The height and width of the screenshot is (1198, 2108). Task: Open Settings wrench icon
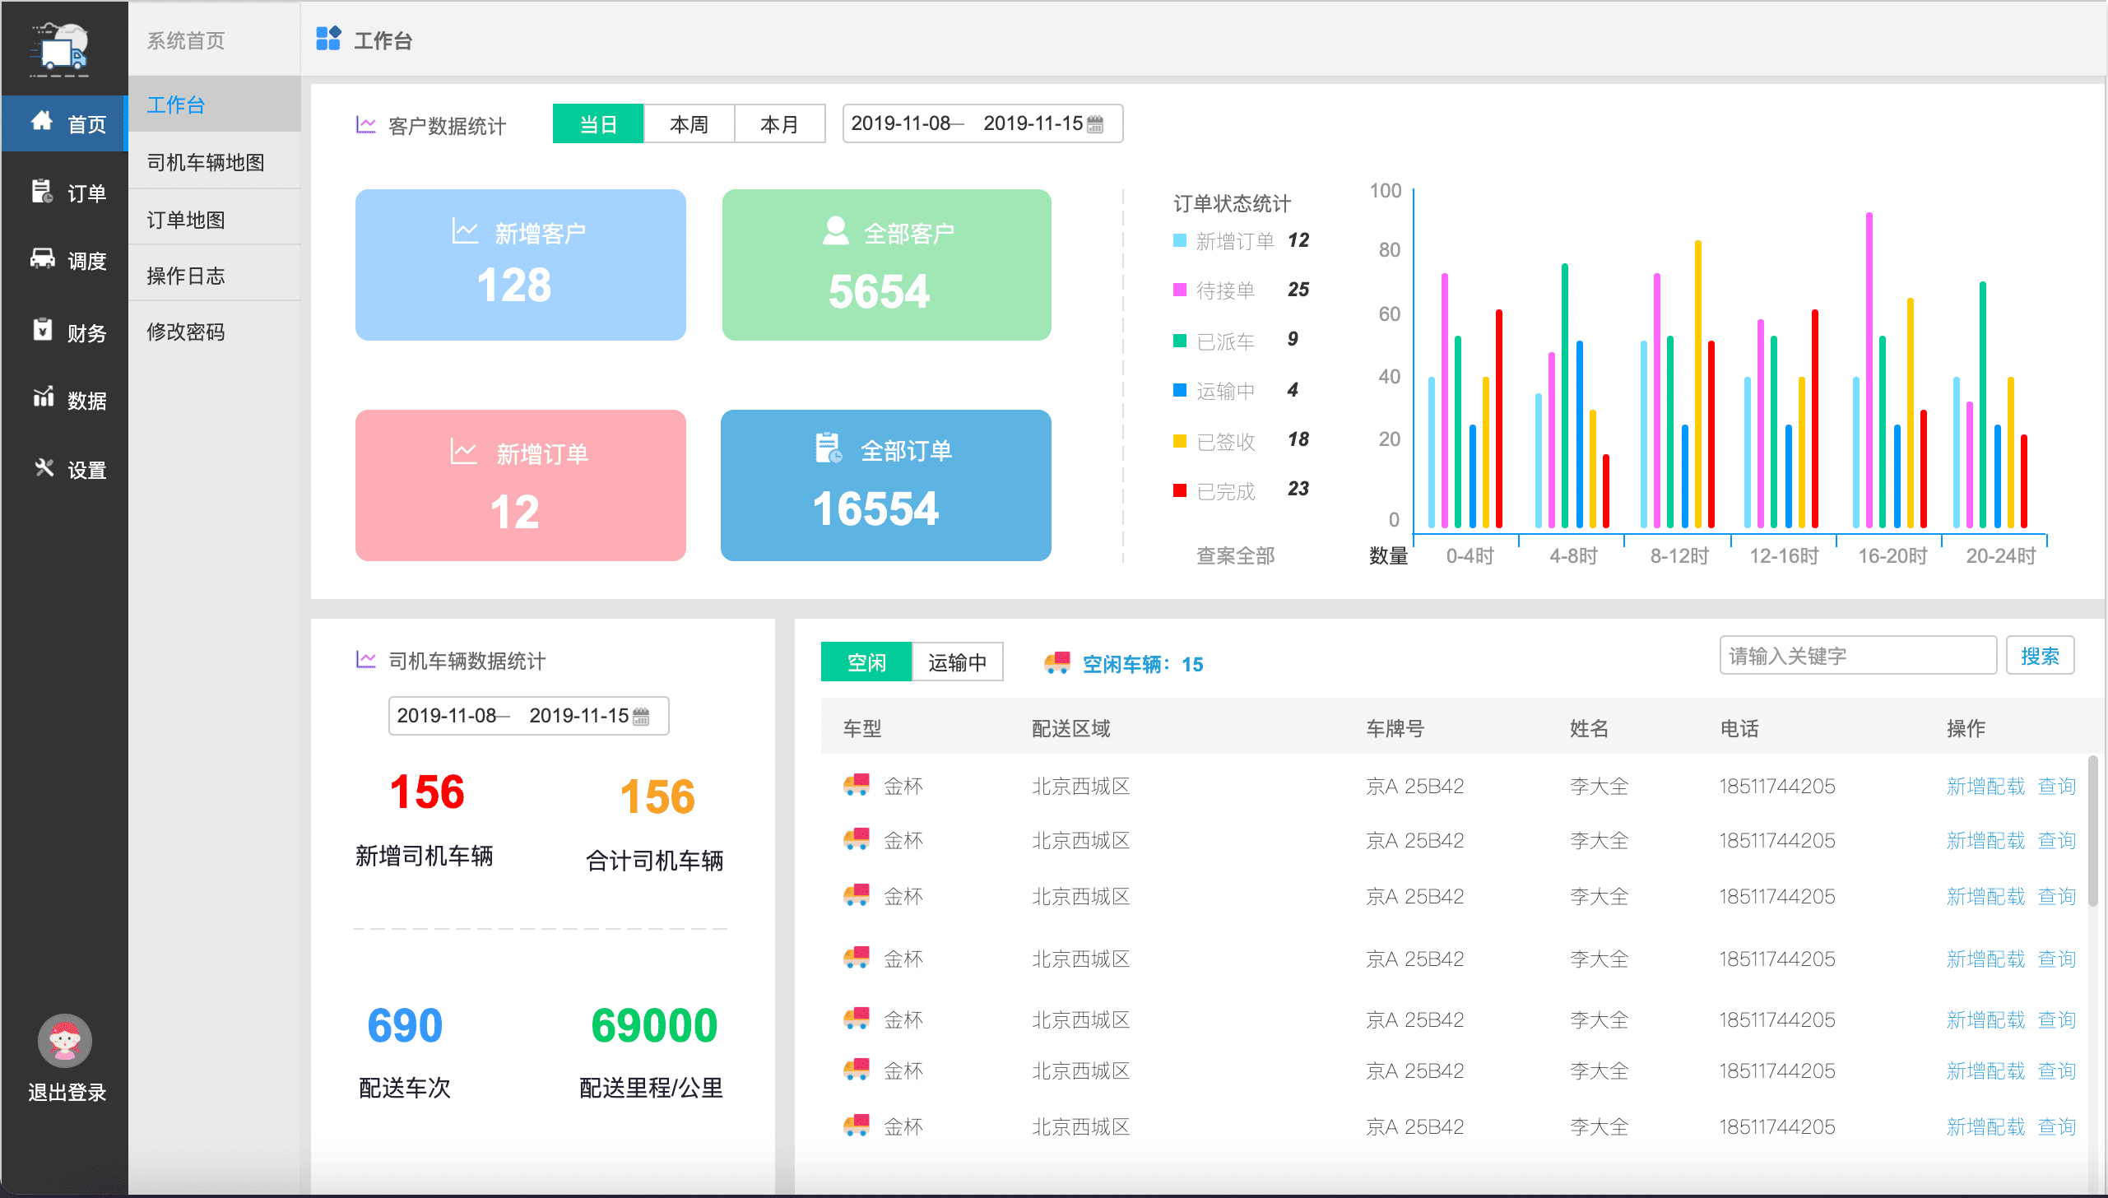click(44, 467)
